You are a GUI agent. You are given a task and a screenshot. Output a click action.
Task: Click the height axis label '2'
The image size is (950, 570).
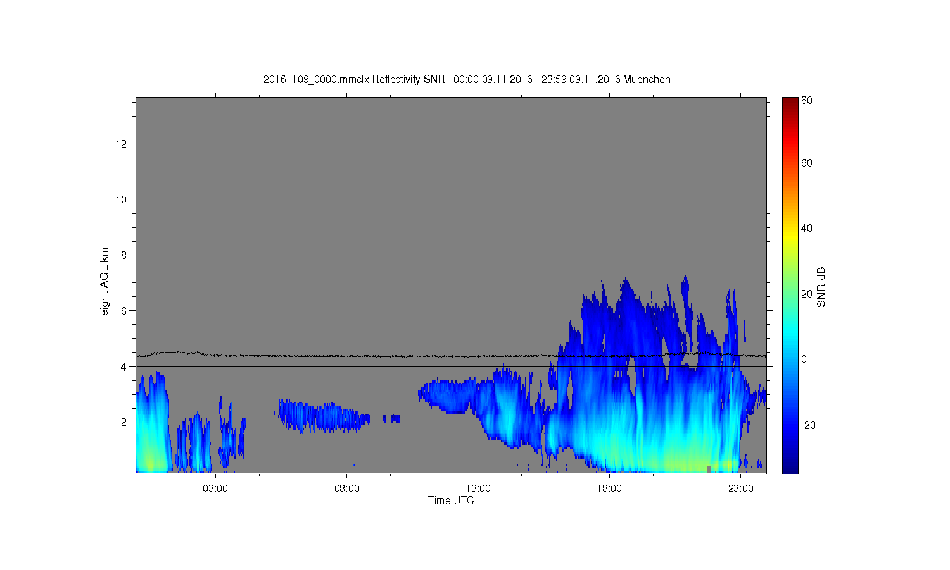(x=125, y=422)
